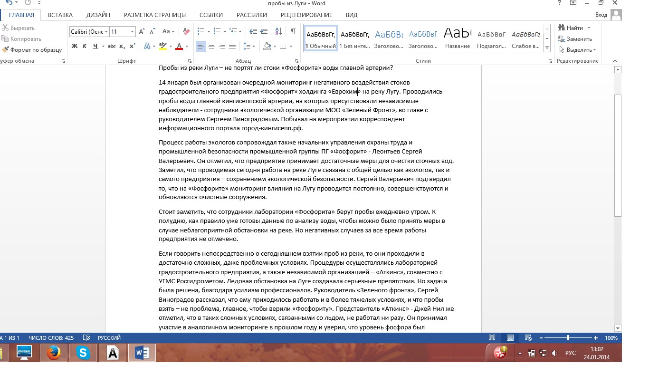This screenshot has width=649, height=365.
Task: Expand the highlight color arrow
Action: (x=171, y=46)
